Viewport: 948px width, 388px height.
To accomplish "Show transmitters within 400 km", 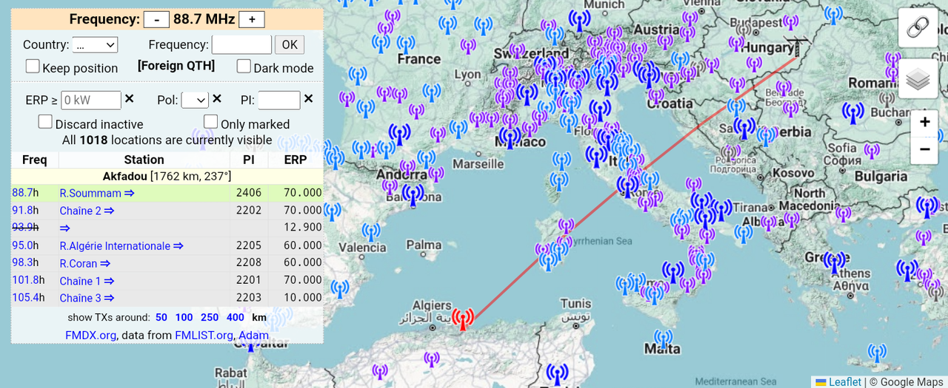I will (x=236, y=317).
